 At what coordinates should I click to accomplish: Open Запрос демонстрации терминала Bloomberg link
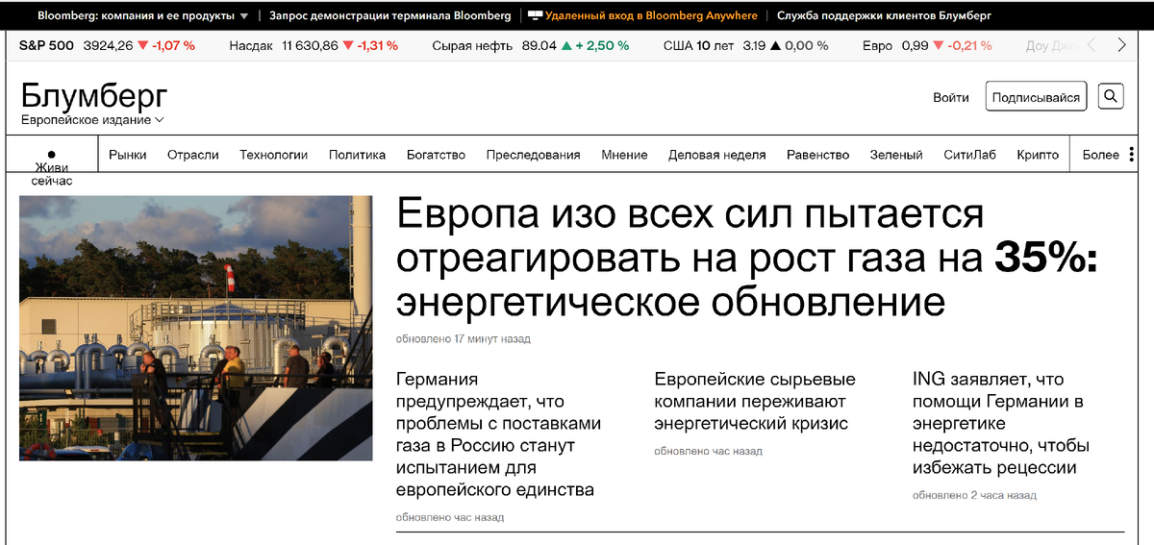390,15
